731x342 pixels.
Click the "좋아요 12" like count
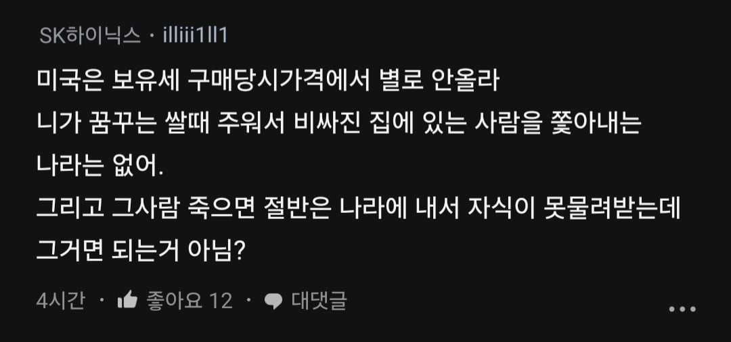pyautogui.click(x=190, y=300)
